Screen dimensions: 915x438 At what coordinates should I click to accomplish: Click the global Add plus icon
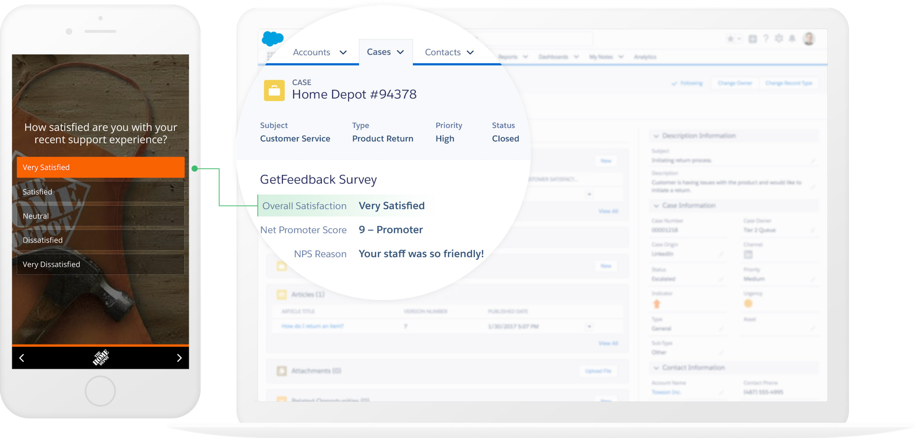tap(753, 39)
